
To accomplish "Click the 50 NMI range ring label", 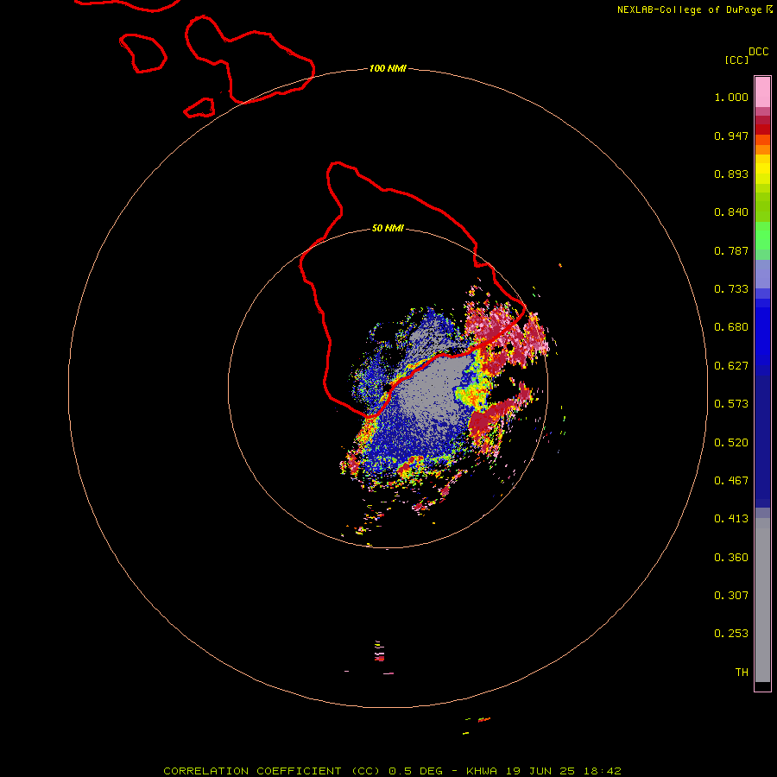I will 388,228.
